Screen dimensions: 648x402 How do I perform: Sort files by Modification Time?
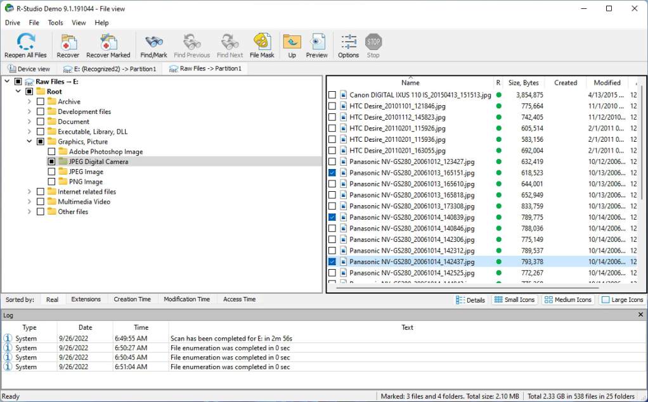click(187, 299)
